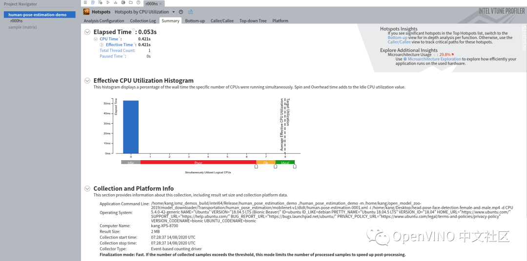This screenshot has height=261, width=527.
Task: Open Hotspots by CPU Utilization viewpoint dropdown
Action: (x=173, y=12)
